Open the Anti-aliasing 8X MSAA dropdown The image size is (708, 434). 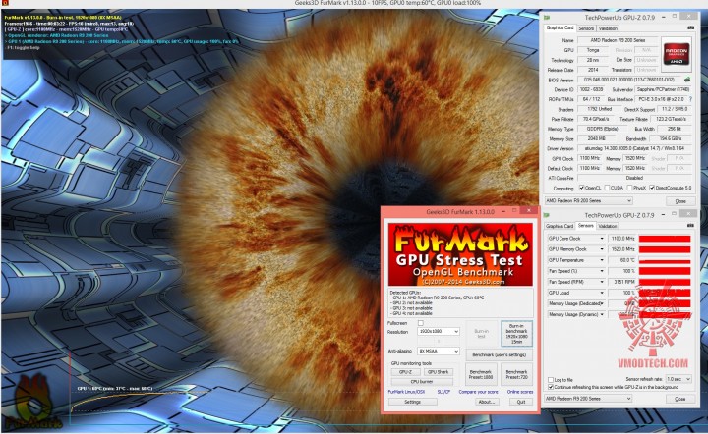coord(438,351)
